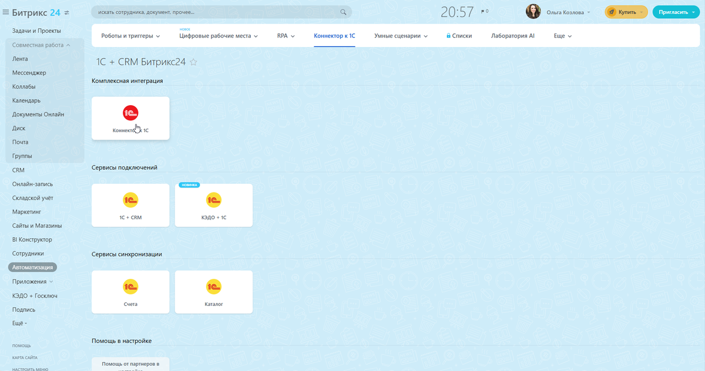This screenshot has width=705, height=371.
Task: Click Ольга Козлова's profile avatar
Action: tap(533, 12)
